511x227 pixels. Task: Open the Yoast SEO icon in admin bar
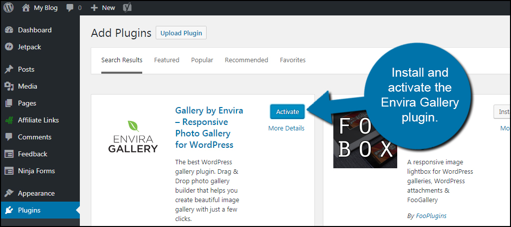[x=127, y=8]
